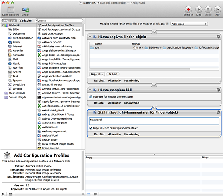Open the gear menu at bottom left
Screen dimensions: 223x196
pyautogui.click(x=3, y=194)
